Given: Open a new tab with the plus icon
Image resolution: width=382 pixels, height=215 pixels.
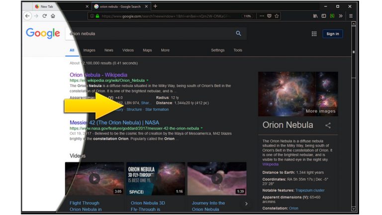Looking at the screenshot, I should point(155,6).
